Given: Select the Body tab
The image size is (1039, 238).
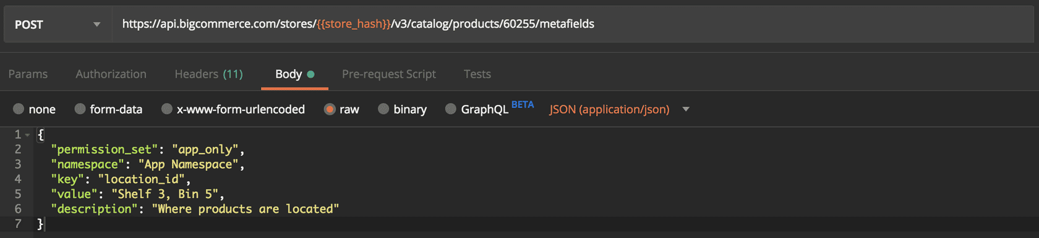Looking at the screenshot, I should pyautogui.click(x=294, y=74).
